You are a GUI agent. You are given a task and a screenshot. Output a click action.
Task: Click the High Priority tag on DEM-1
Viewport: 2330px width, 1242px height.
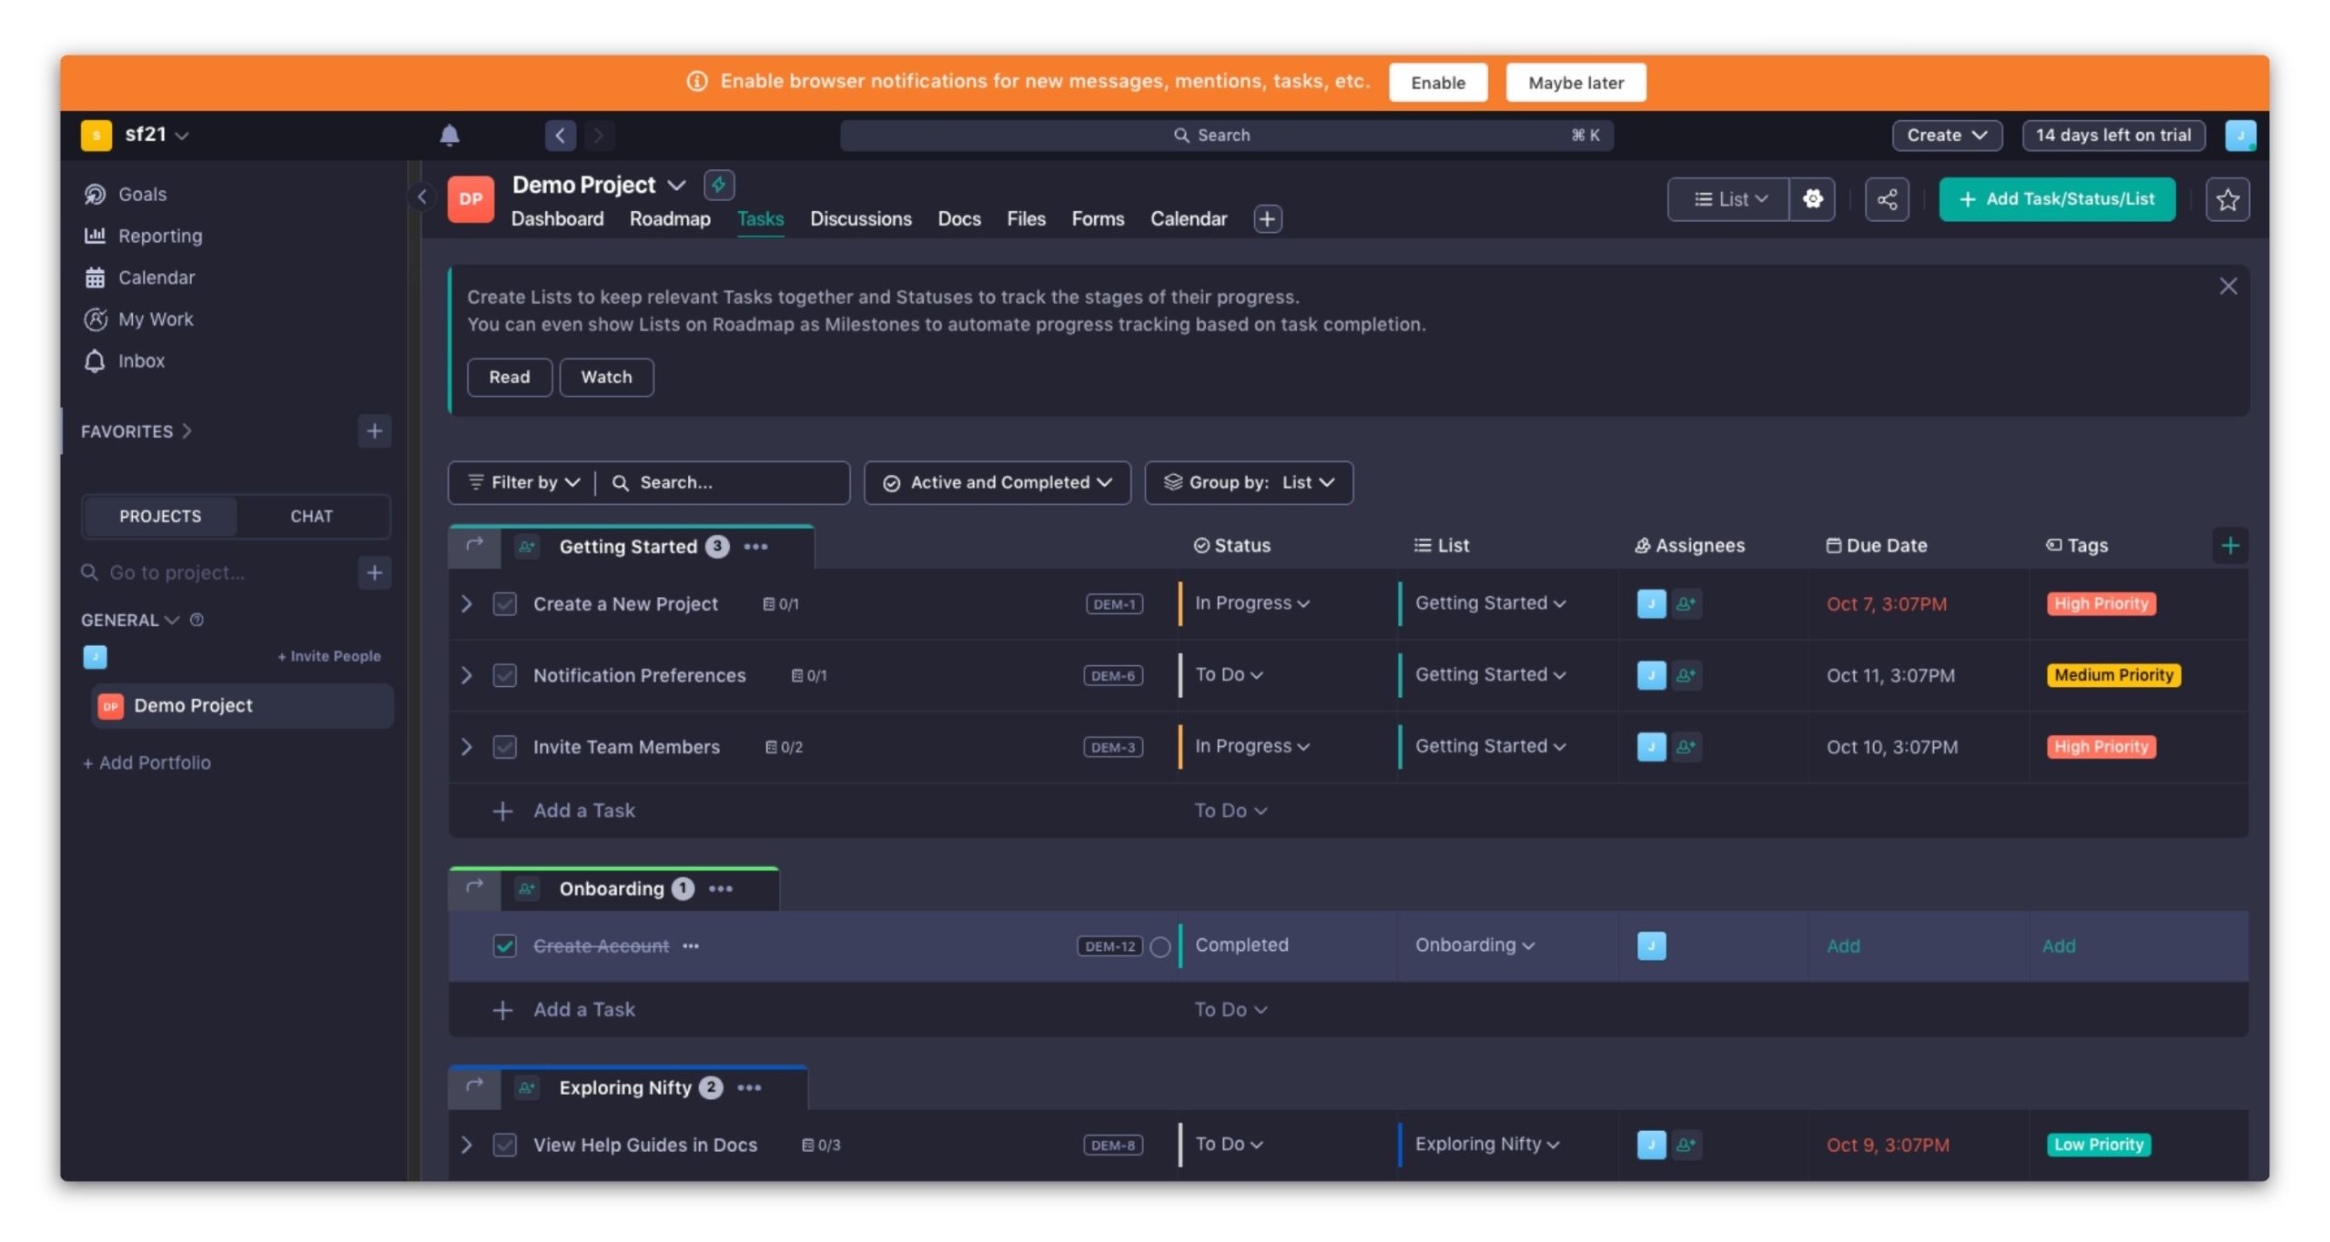pos(2100,603)
